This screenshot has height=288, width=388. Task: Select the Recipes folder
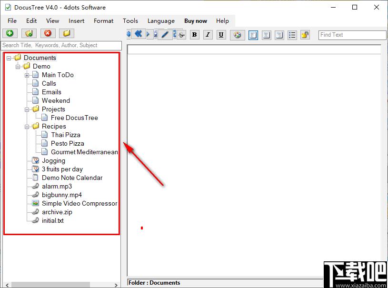point(54,126)
